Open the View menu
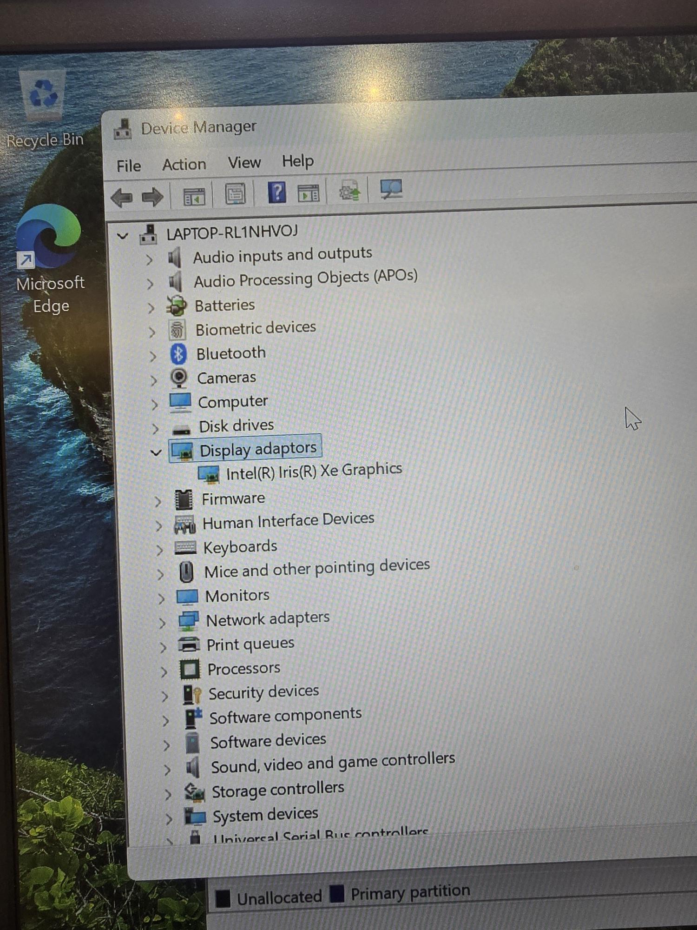 (244, 163)
